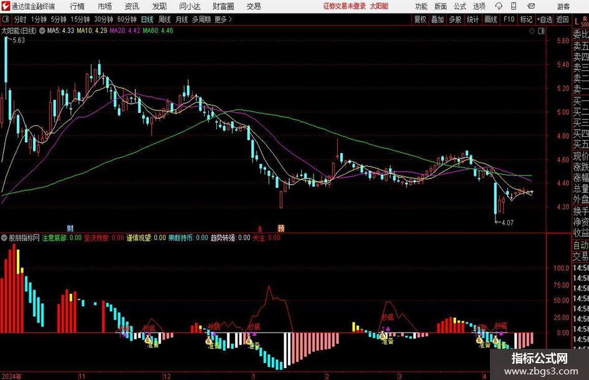
Task: Switch to 60分钟 period tab
Action: click(127, 19)
